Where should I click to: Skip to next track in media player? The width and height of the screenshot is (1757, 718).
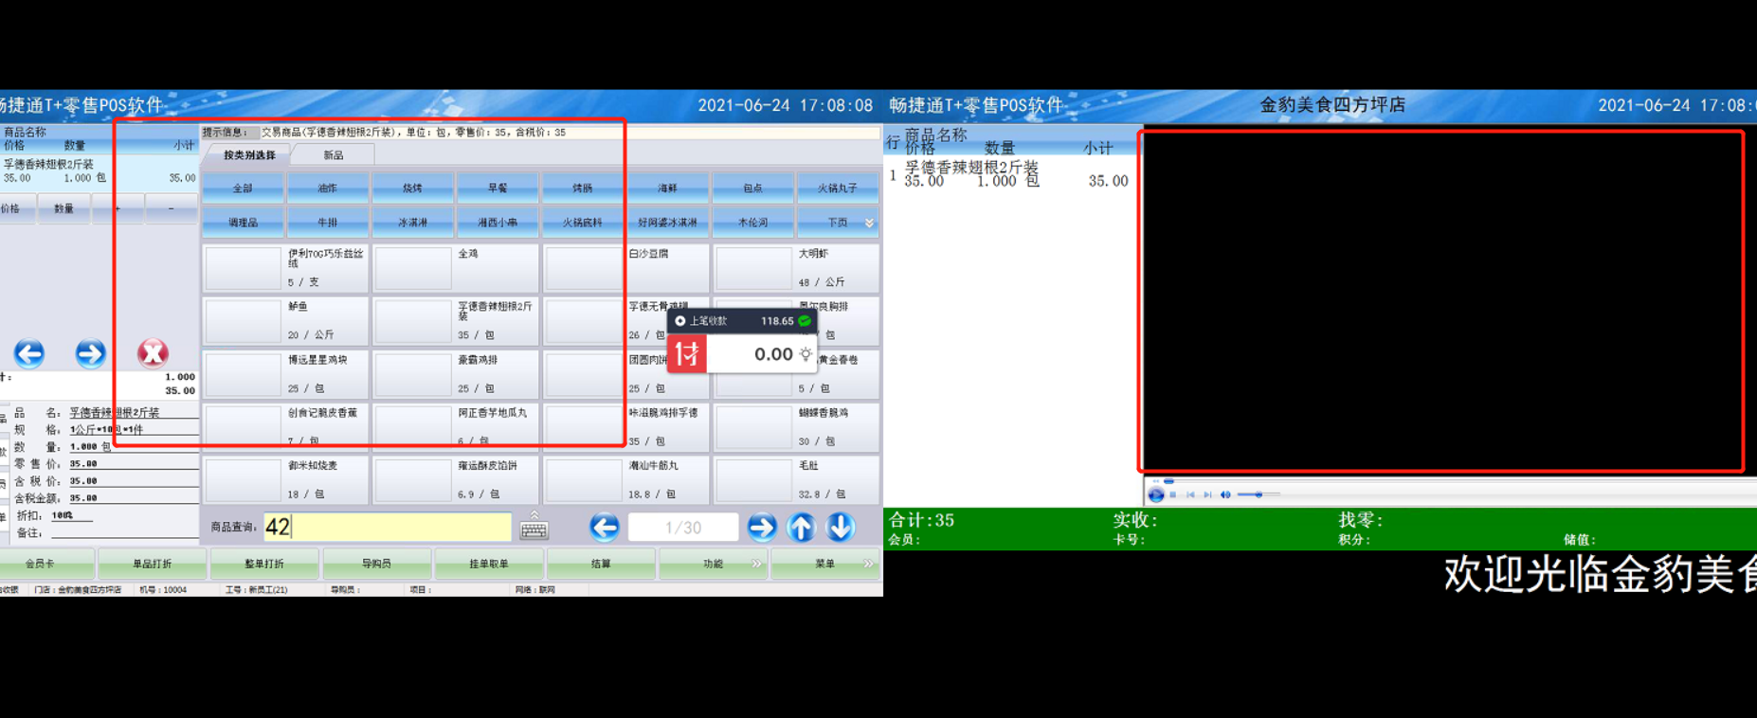click(1207, 494)
